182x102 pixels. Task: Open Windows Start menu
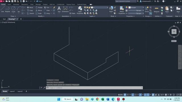[59, 99]
